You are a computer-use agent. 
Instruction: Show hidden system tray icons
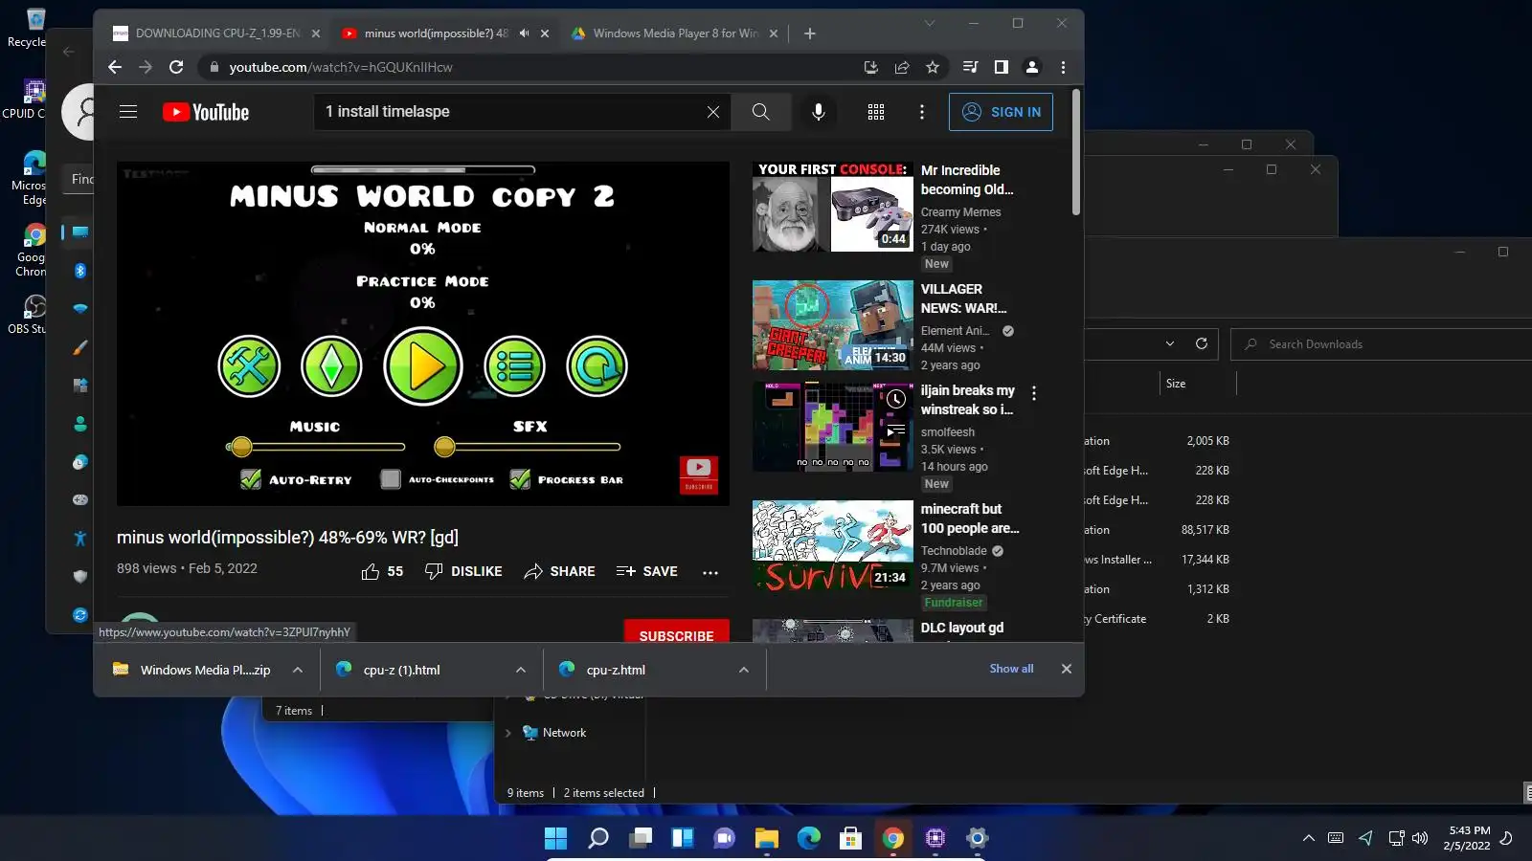(x=1309, y=838)
